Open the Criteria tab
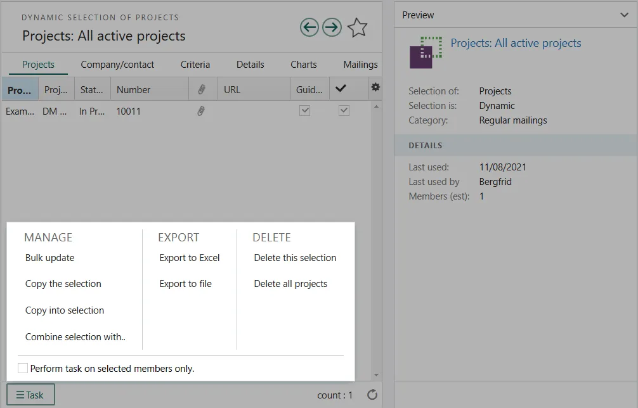Image resolution: width=638 pixels, height=408 pixels. coord(195,64)
